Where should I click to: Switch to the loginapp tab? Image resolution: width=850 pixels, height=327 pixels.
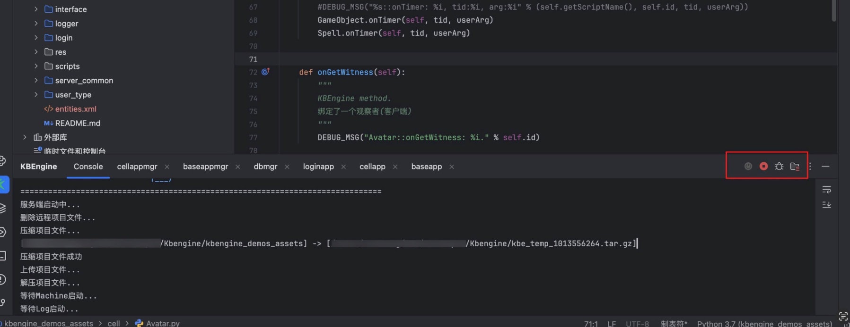[318, 167]
